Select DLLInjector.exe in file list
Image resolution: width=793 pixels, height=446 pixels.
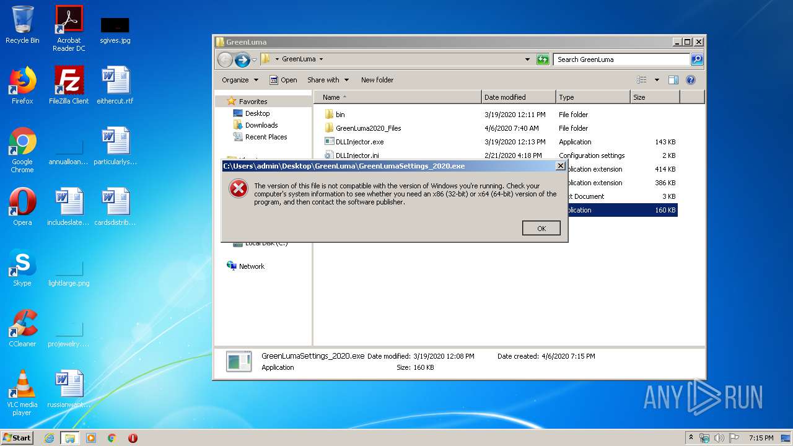pyautogui.click(x=501, y=142)
